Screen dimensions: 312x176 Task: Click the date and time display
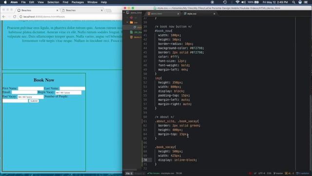tap(275, 2)
